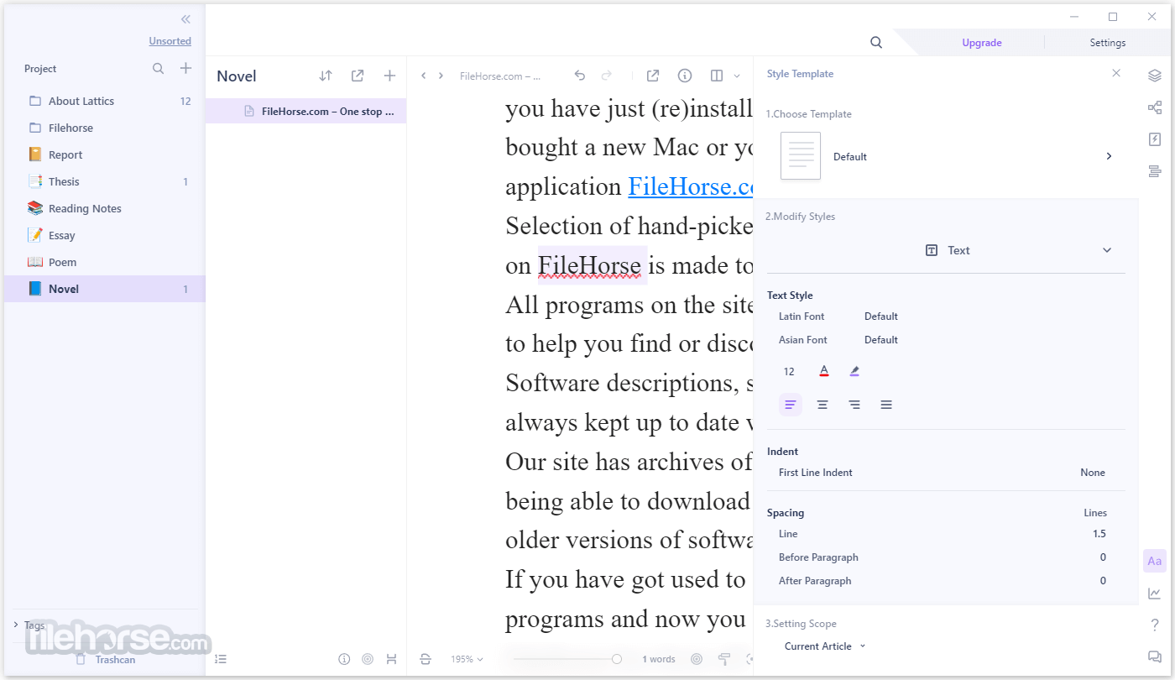Add a new project with the plus icon
The image size is (1175, 680).
(186, 69)
